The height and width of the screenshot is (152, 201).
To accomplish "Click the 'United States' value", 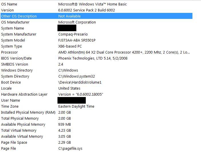I will [69, 88].
